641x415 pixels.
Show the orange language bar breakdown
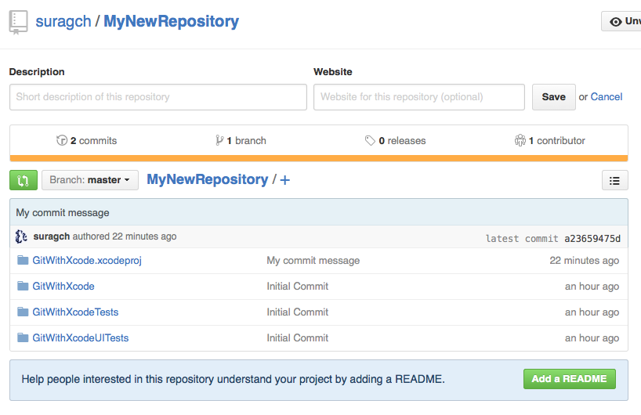[x=319, y=158]
